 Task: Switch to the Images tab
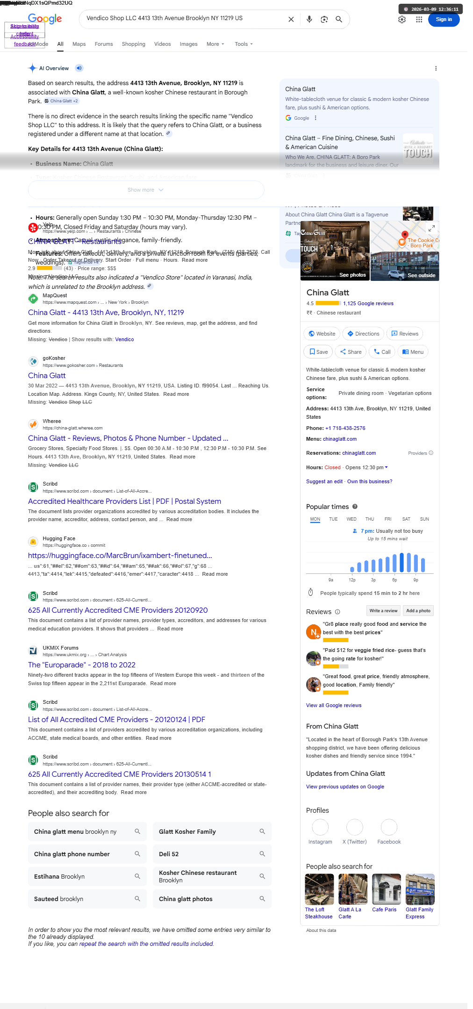click(188, 44)
